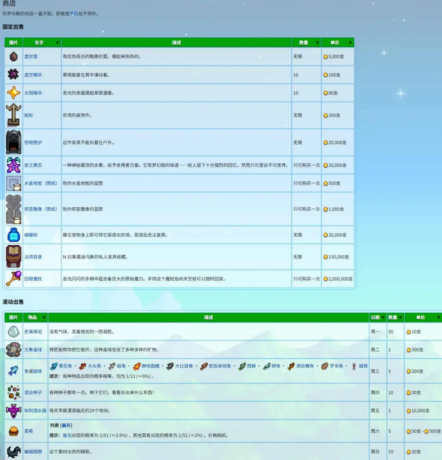Open the 面包 link in dish hint

(x=67, y=436)
